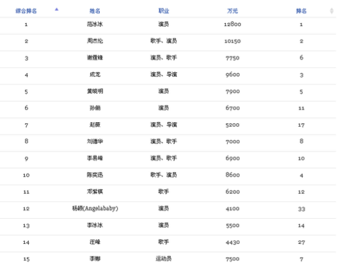Select the name 杨颖(Angelababy)

point(95,209)
